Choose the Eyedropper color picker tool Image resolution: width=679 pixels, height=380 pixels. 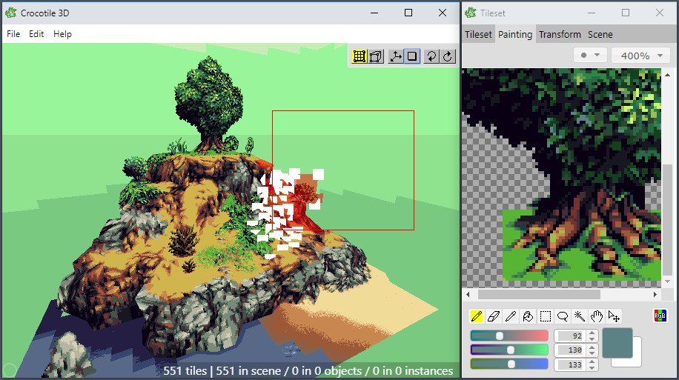tap(511, 316)
